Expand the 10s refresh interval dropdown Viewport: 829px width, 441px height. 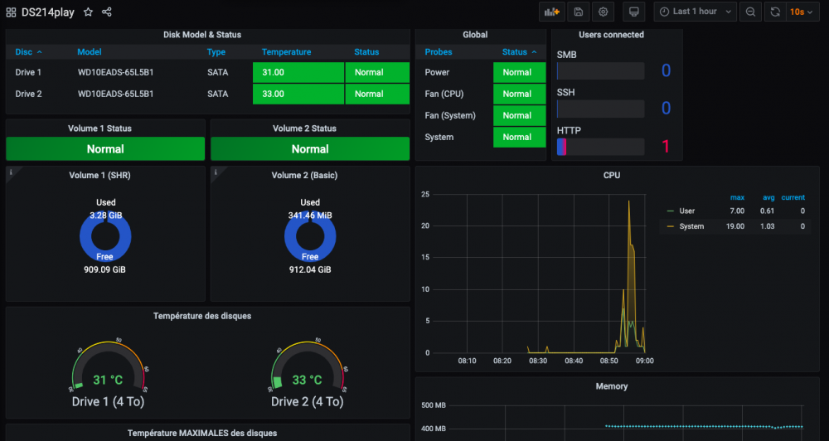click(802, 12)
